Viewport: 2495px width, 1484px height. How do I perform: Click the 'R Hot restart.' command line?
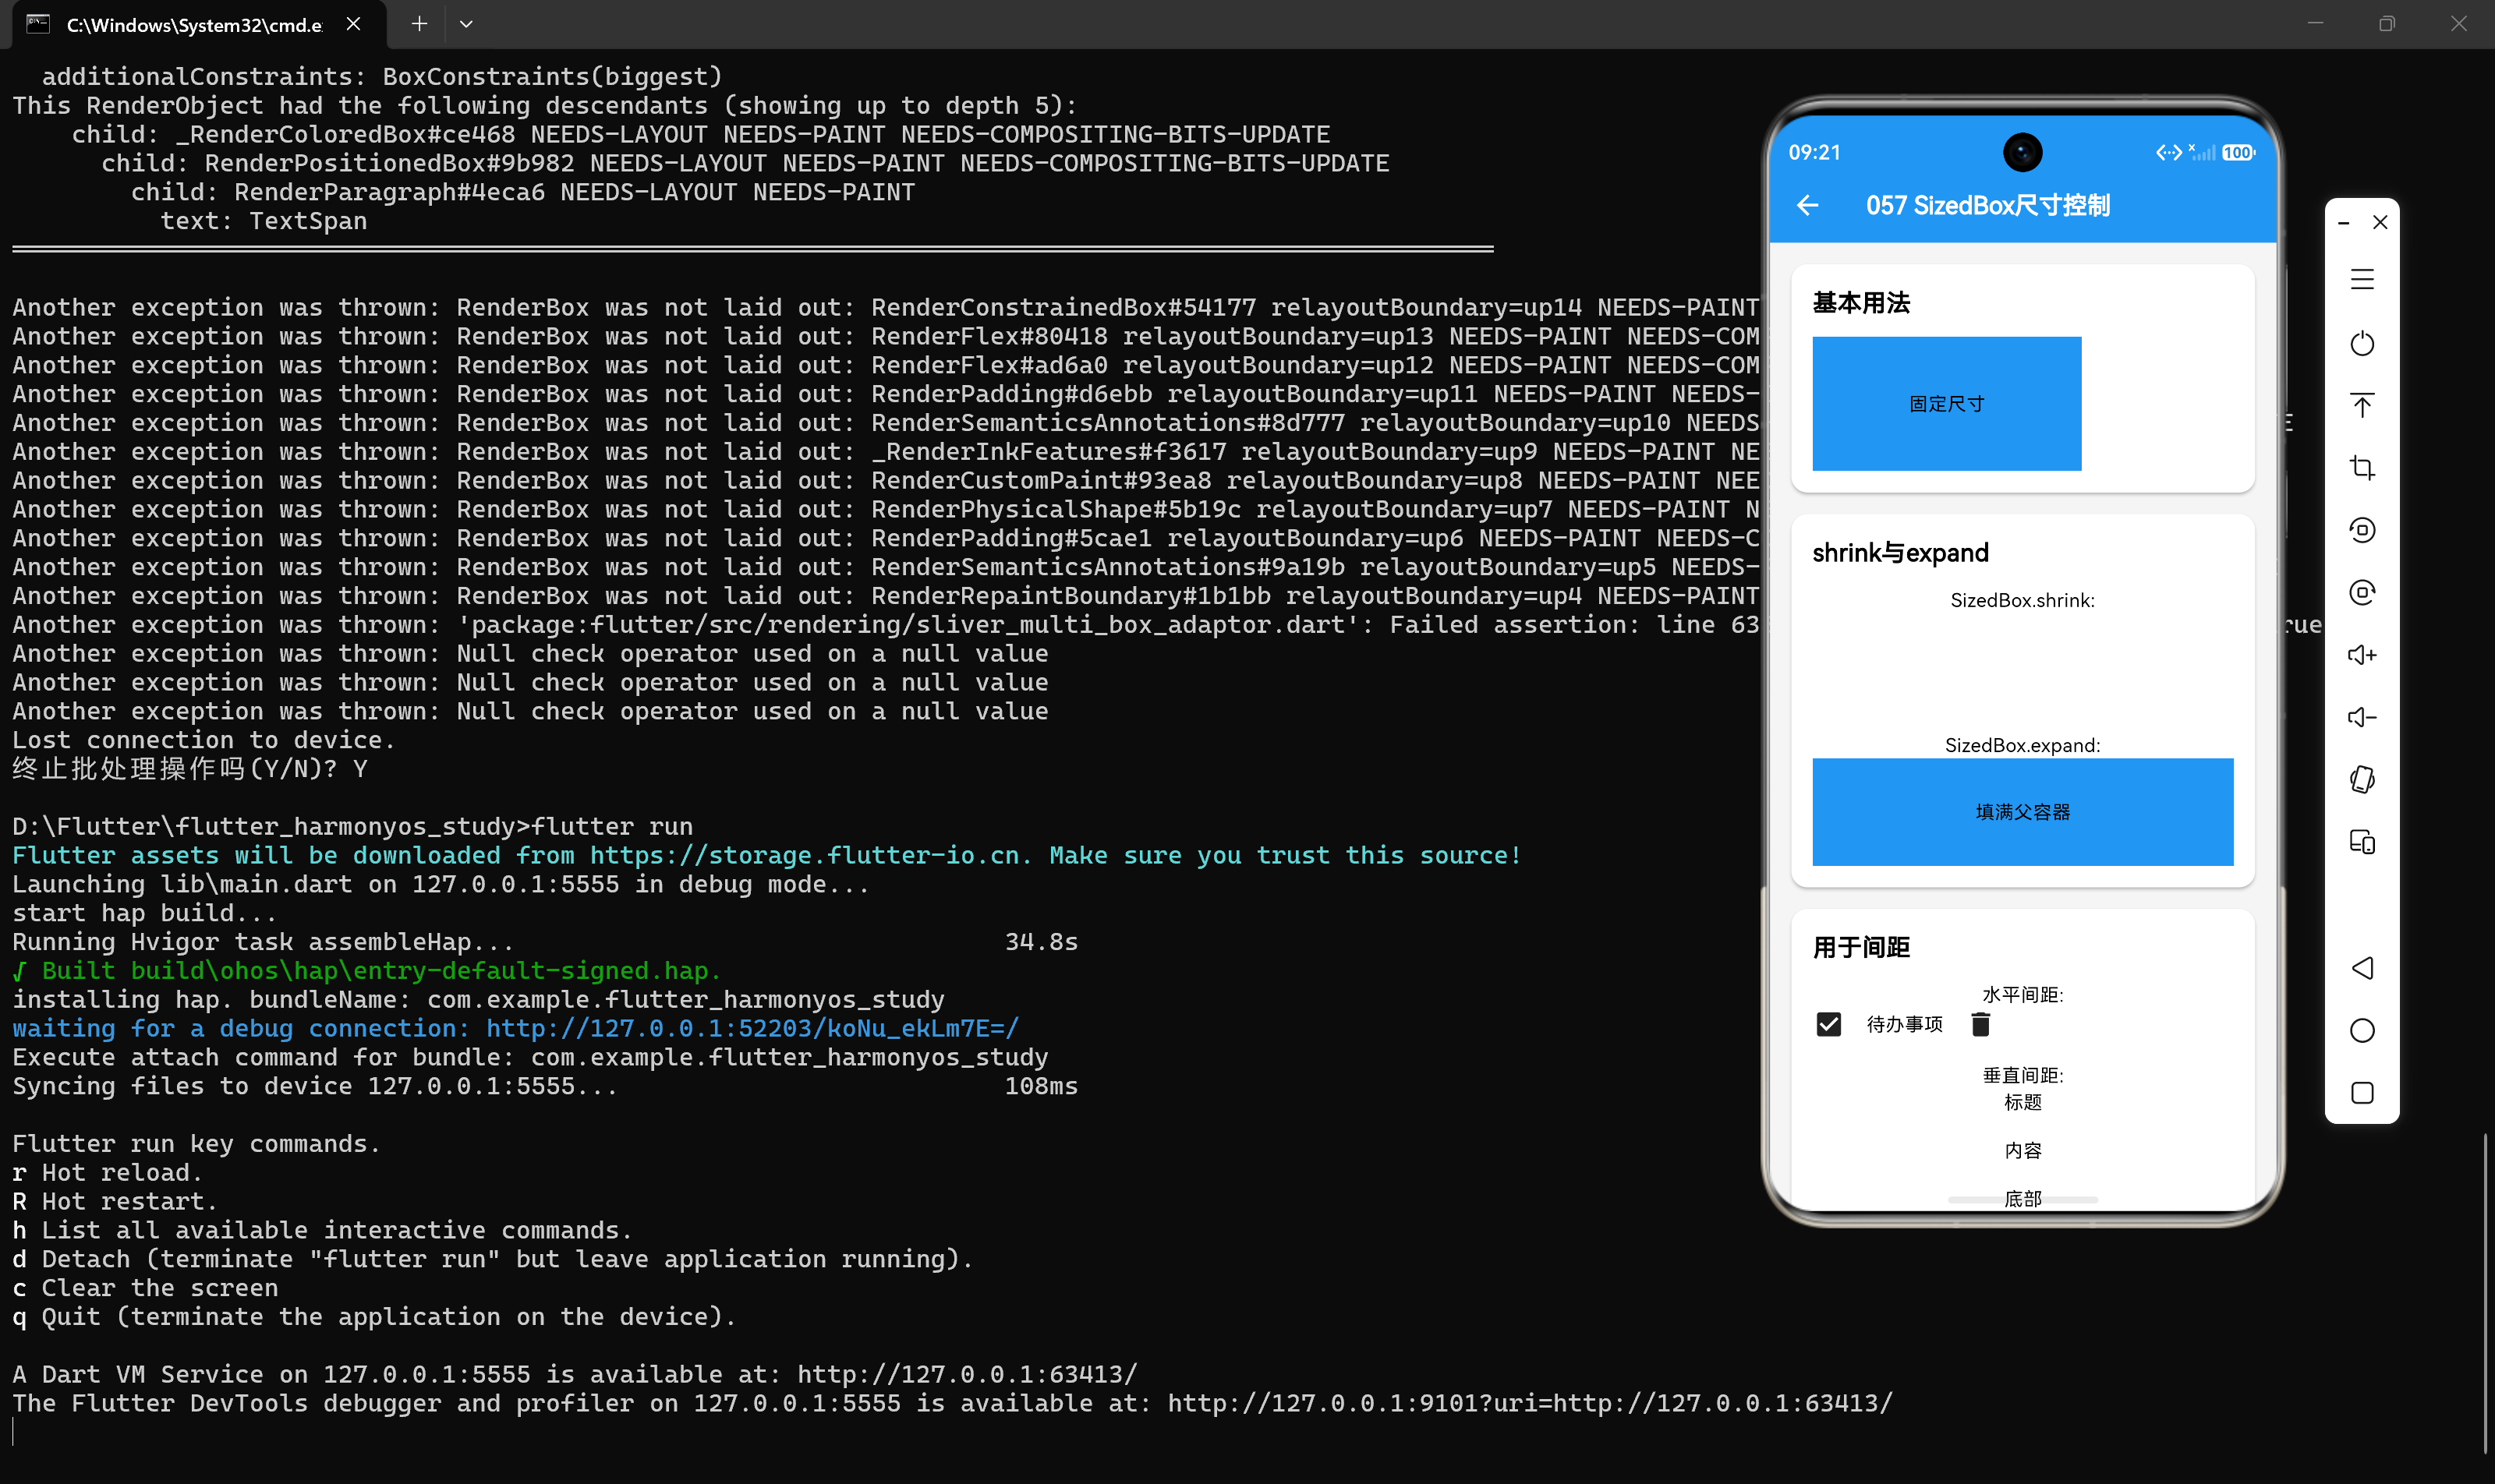pyautogui.click(x=114, y=1201)
